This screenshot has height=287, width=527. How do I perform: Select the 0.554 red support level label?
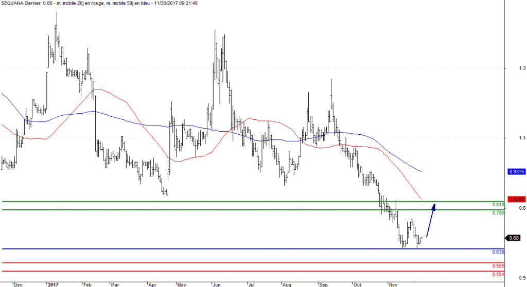coord(498,274)
